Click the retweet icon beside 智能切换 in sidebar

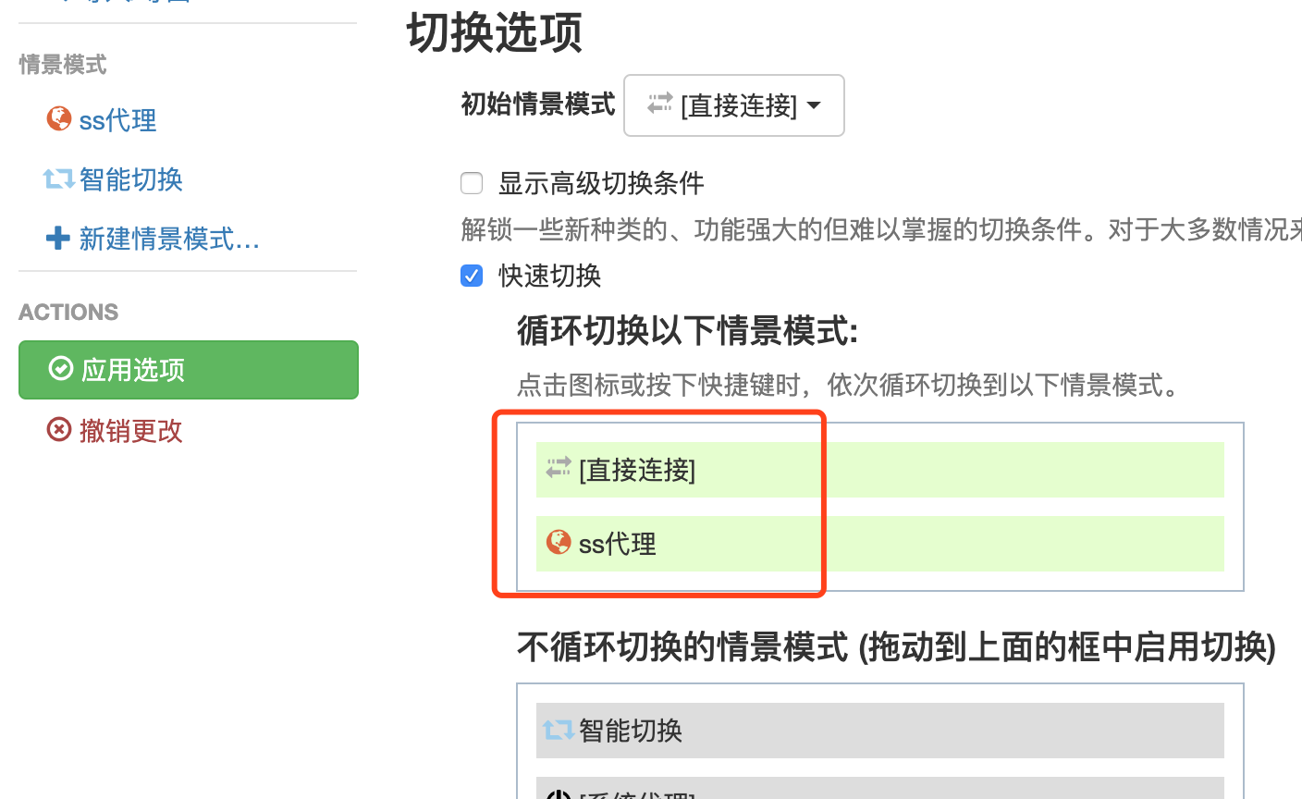(58, 178)
